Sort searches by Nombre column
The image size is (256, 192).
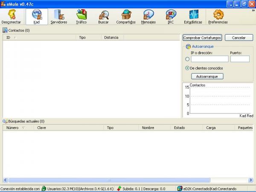pyautogui.click(x=155, y=128)
